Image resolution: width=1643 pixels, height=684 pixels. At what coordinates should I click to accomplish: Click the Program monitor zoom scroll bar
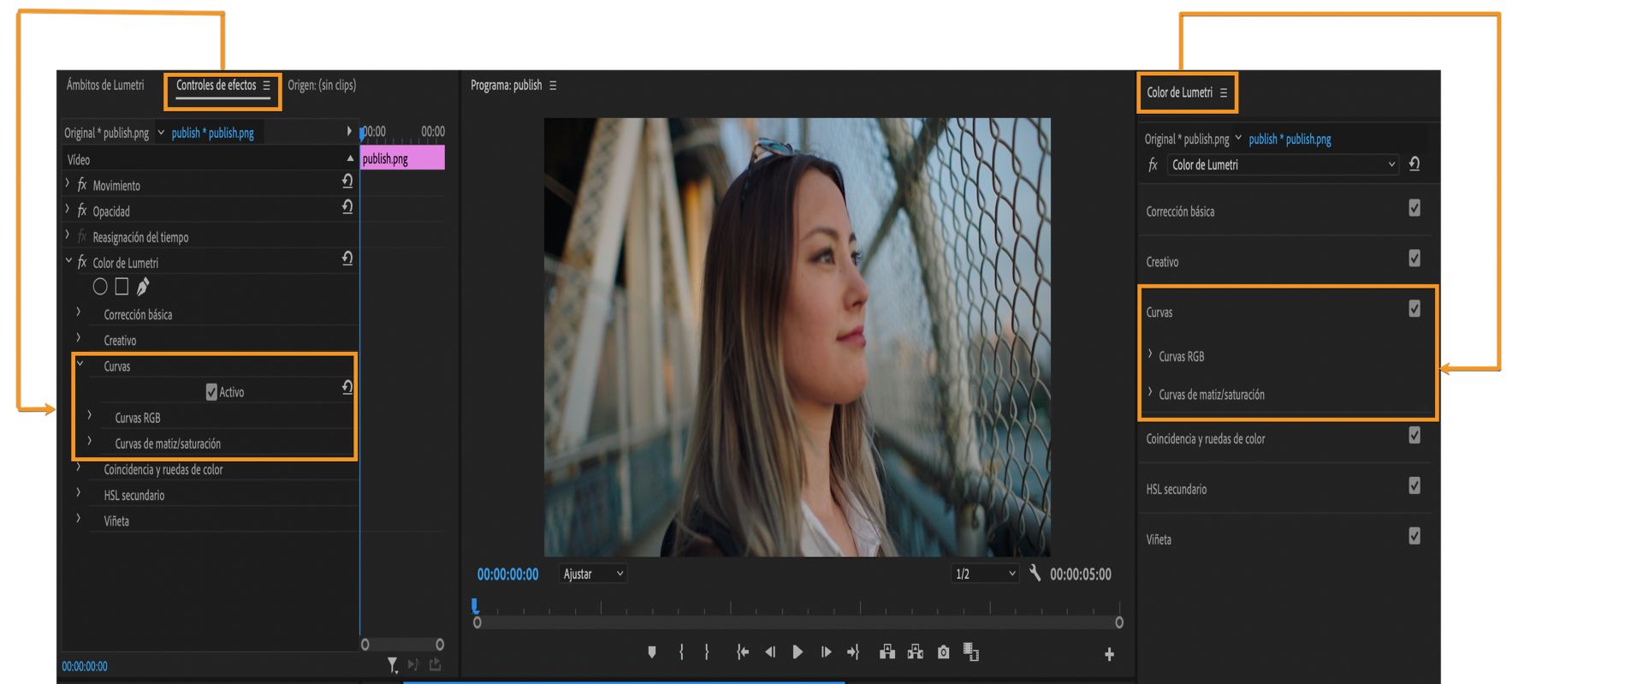point(798,622)
